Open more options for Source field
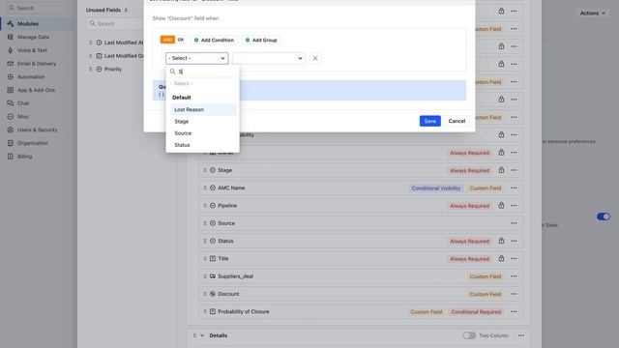This screenshot has height=348, width=619. click(x=514, y=223)
